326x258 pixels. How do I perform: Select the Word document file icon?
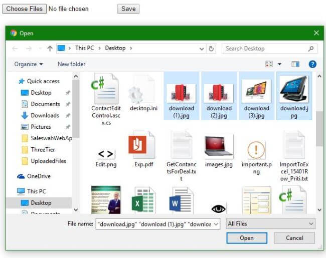[181, 200]
